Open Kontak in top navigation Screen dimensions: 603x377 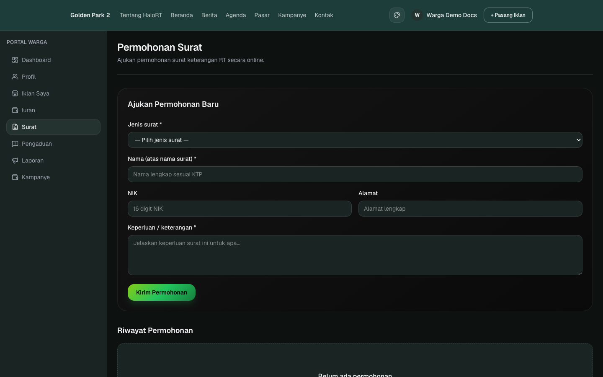click(324, 15)
